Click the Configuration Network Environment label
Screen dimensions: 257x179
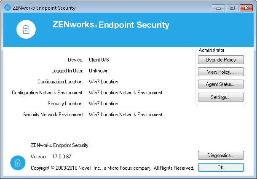(x=48, y=93)
